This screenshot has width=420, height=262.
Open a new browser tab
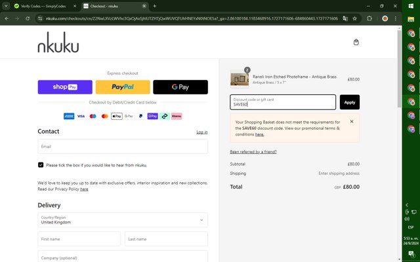pos(155,6)
